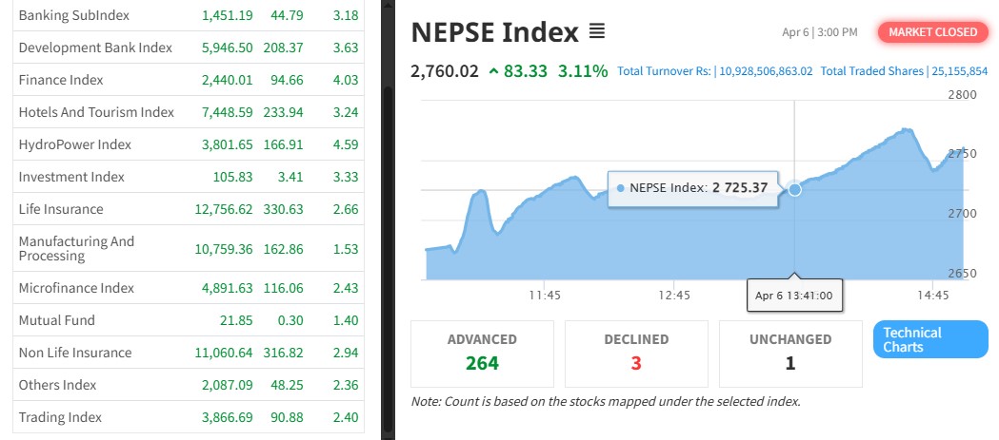Select the Microfinance Index row
This screenshot has width=999, height=440.
76,288
